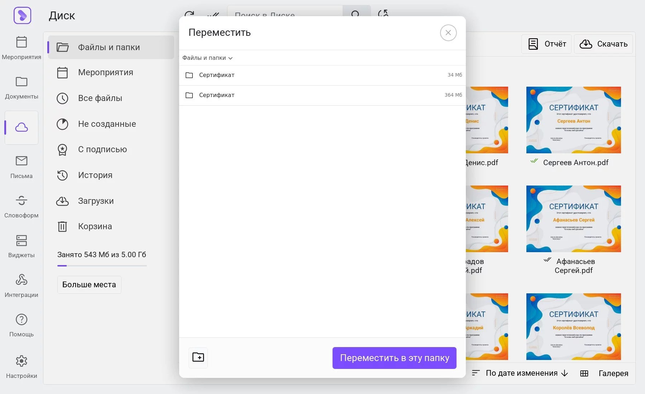Select Не созданные menu item
Screen dimensions: 645x394
111,124
